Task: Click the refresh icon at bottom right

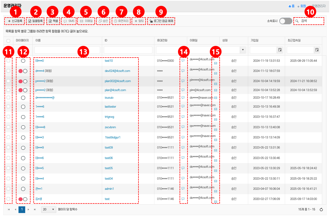Action: pyautogui.click(x=321, y=210)
